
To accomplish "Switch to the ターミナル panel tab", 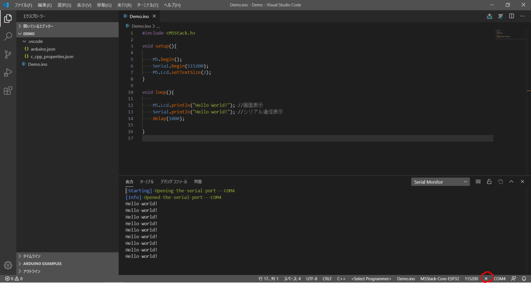I will pyautogui.click(x=146, y=182).
